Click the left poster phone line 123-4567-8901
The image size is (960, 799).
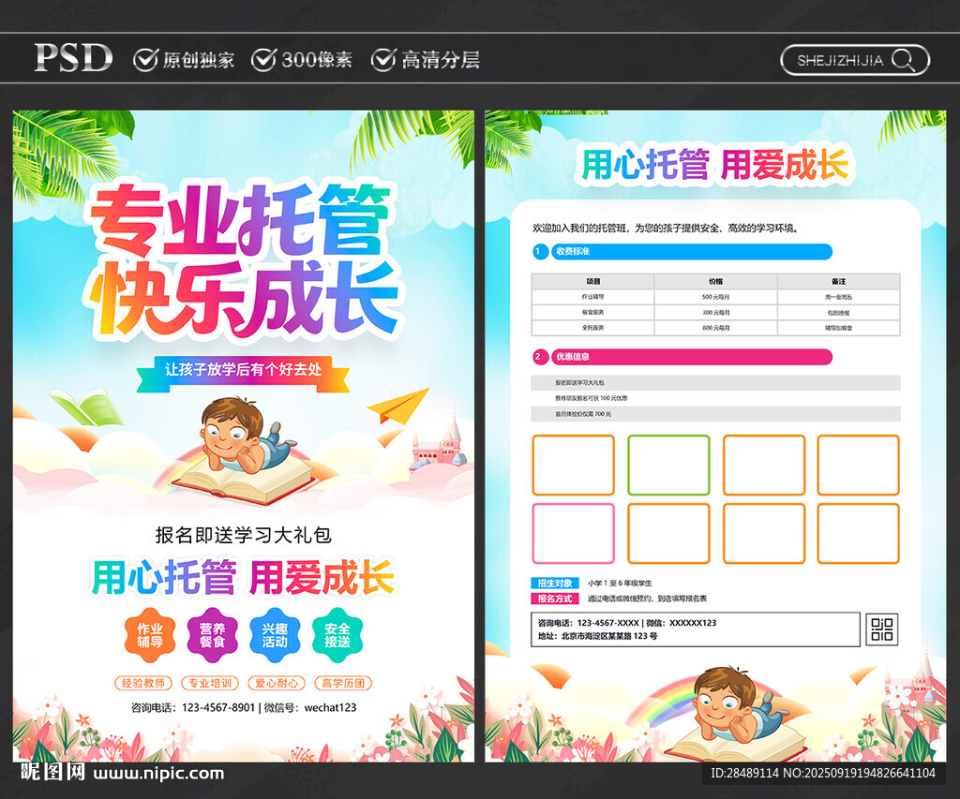[244, 708]
